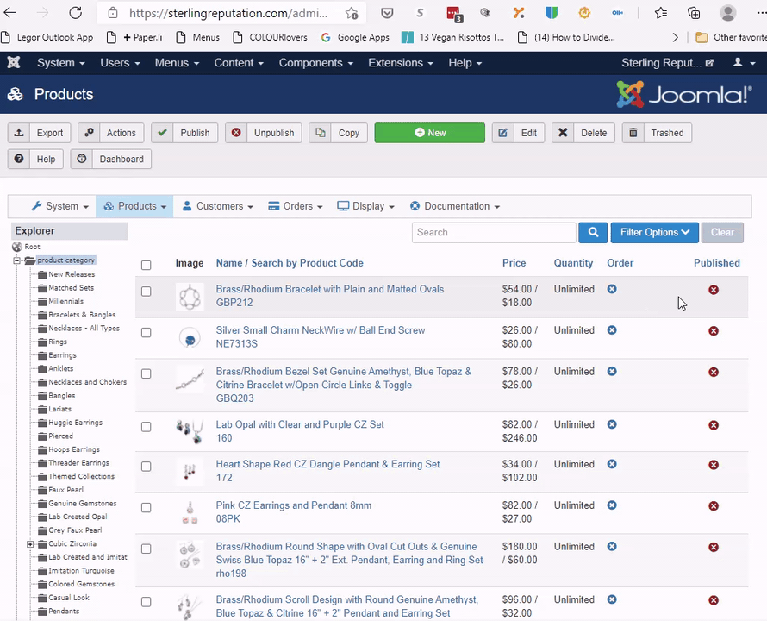Click the browser favorites star icon
The width and height of the screenshot is (767, 621).
[x=660, y=13]
